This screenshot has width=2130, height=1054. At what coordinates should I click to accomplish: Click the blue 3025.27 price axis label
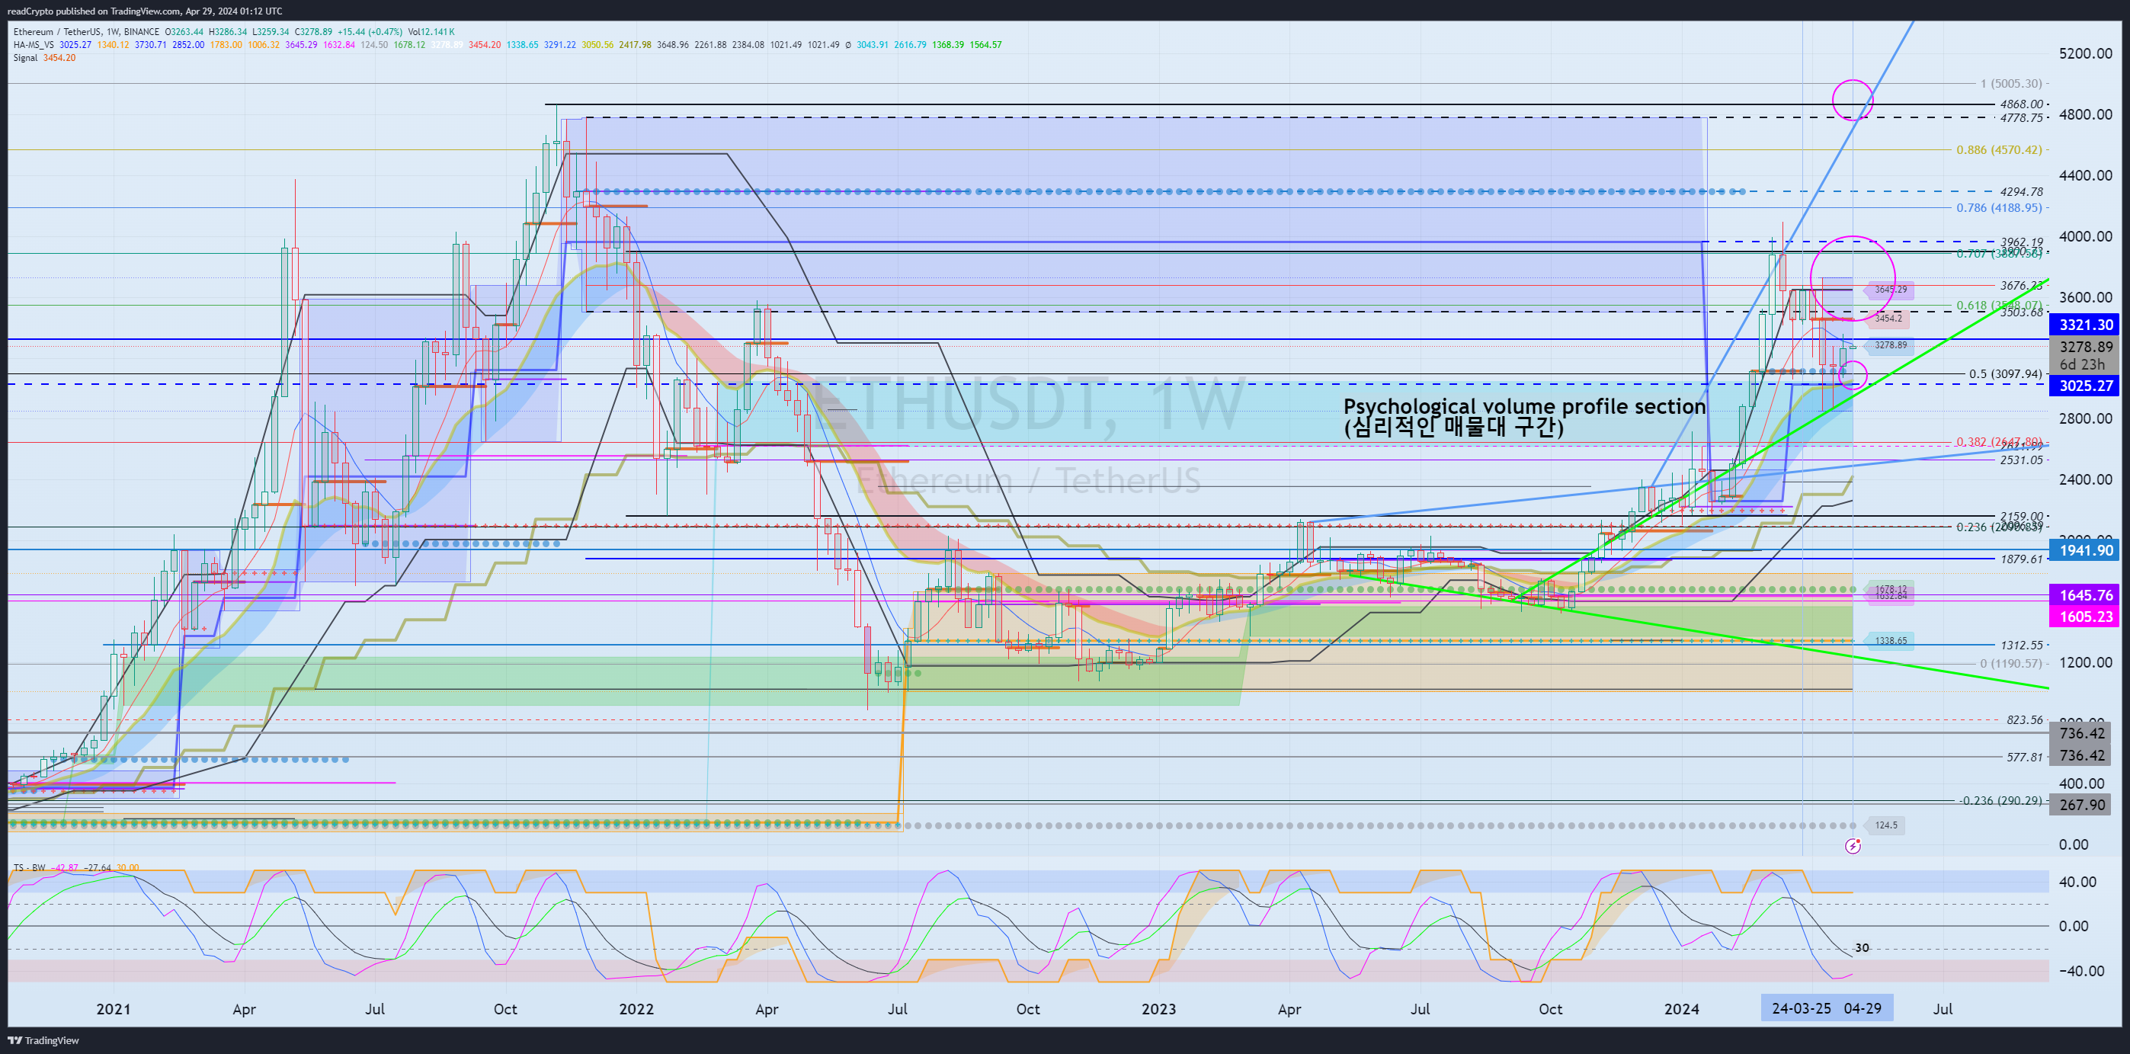2084,386
